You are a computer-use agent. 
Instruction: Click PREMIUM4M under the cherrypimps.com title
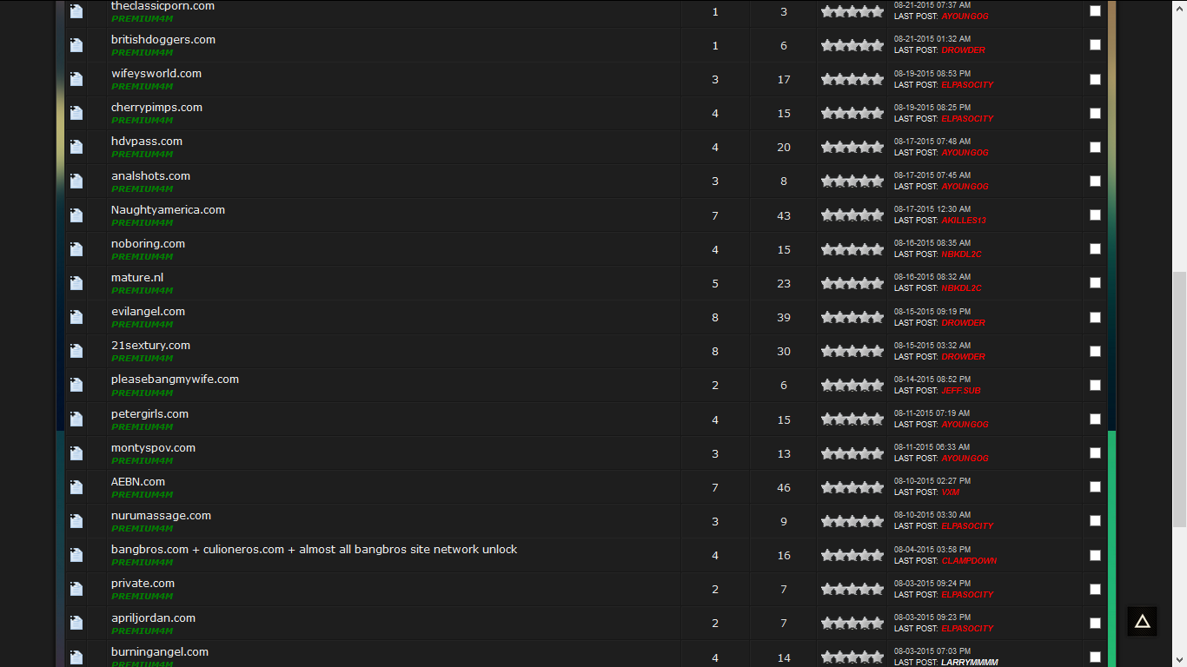tap(143, 121)
